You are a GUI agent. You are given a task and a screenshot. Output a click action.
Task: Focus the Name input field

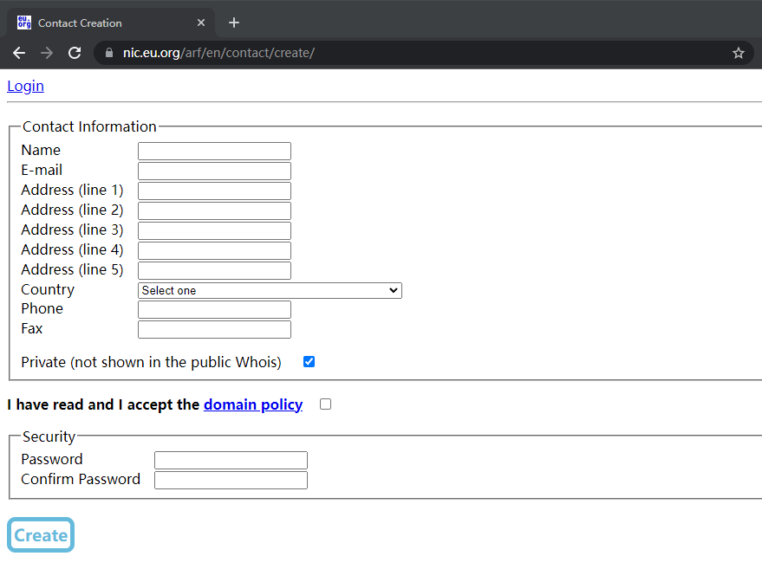[x=214, y=152]
